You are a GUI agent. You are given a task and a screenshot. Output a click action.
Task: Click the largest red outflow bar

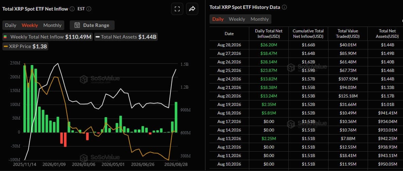click(65, 140)
